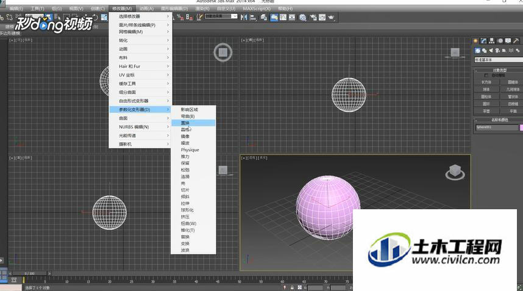Expand 自由形式变形器 submenu
The image size is (523, 291).
[x=140, y=101]
